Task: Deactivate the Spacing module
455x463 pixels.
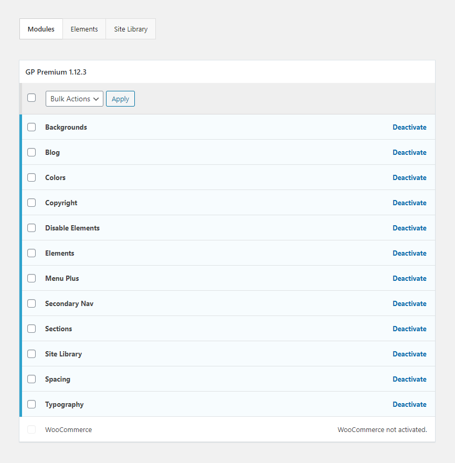Action: [x=409, y=379]
